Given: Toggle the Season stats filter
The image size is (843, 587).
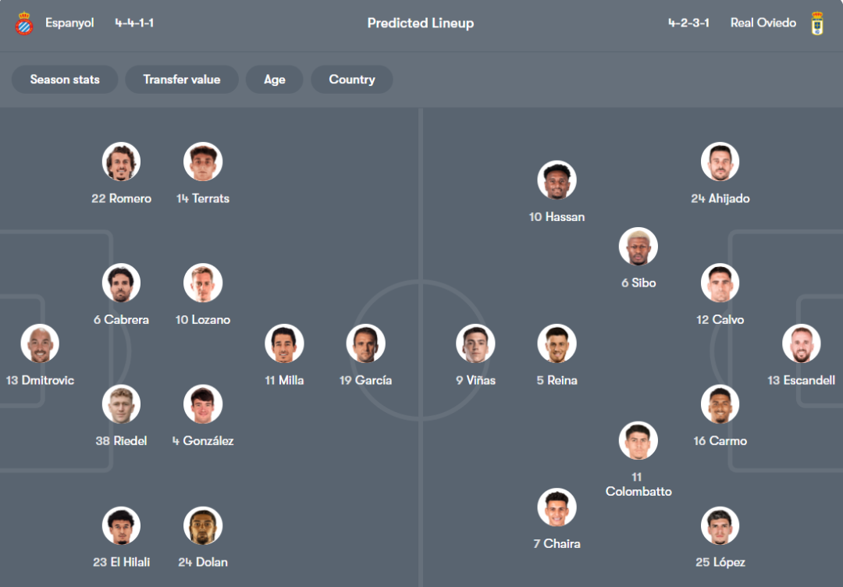Looking at the screenshot, I should pos(65,80).
